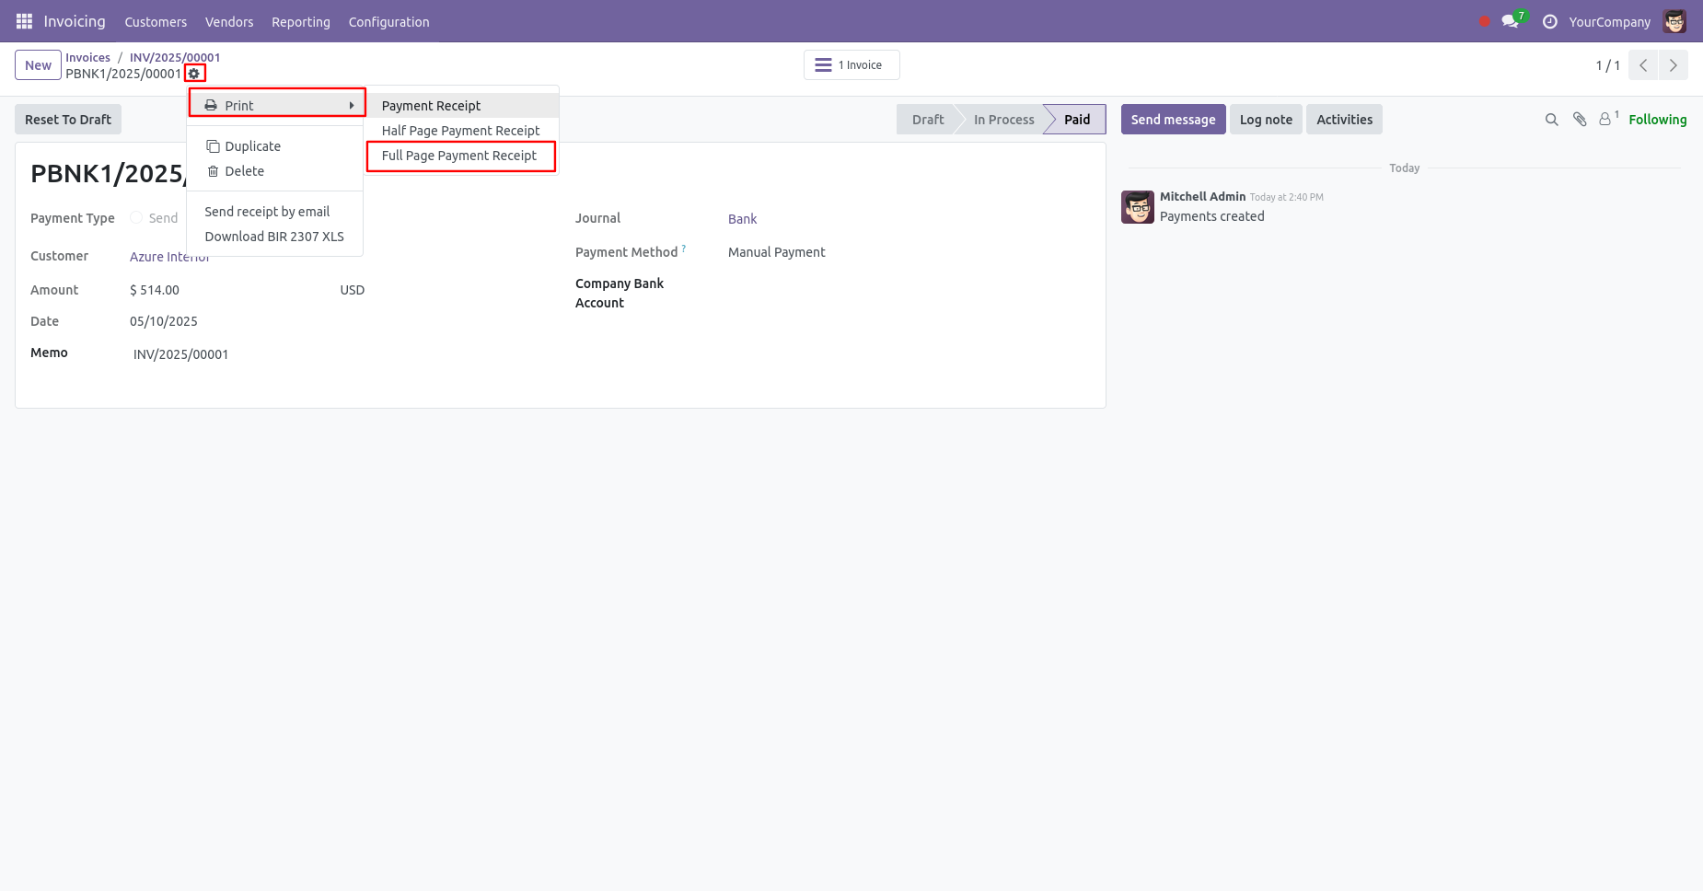Open the Reporting menu
The width and height of the screenshot is (1703, 891).
[x=301, y=21]
